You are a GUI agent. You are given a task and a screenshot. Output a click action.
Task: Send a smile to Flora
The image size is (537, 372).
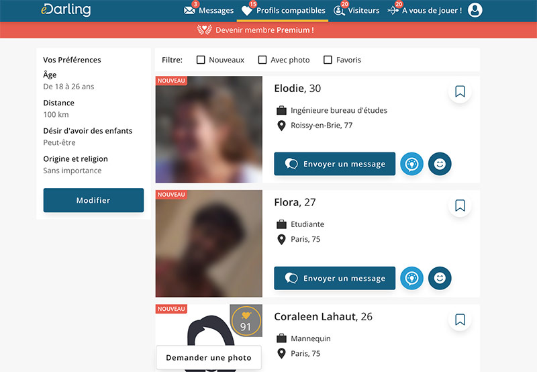[x=440, y=278]
